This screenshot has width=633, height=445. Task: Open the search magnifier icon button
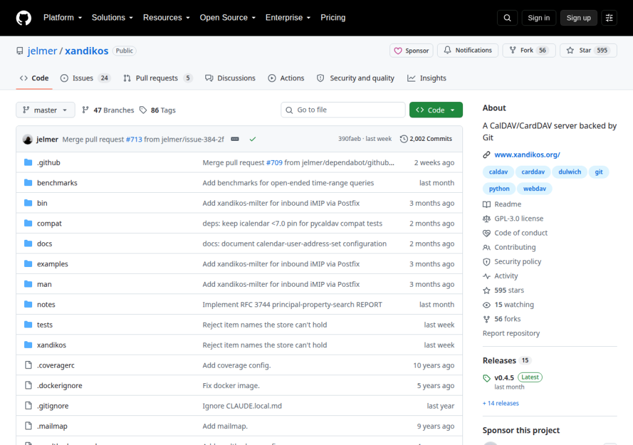507,18
